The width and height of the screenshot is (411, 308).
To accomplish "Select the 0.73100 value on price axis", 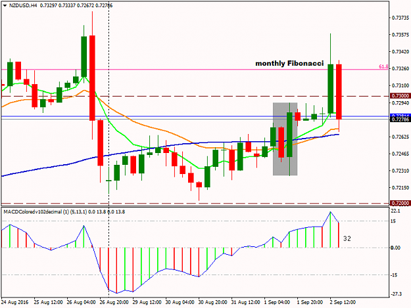I will tap(400, 85).
